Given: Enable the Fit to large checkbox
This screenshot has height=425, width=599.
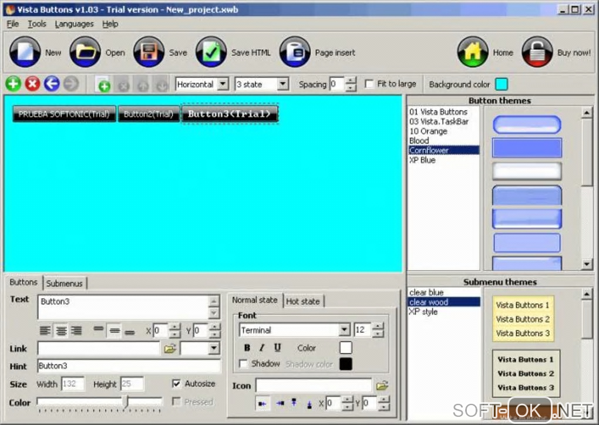Looking at the screenshot, I should [x=369, y=83].
